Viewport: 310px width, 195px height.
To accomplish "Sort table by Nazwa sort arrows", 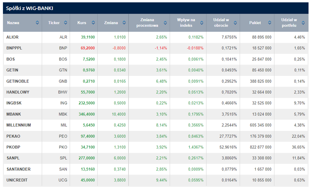I will [x=37, y=23].
